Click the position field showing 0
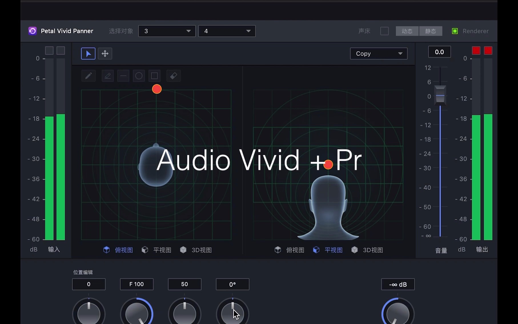The image size is (518, 324). click(89, 284)
